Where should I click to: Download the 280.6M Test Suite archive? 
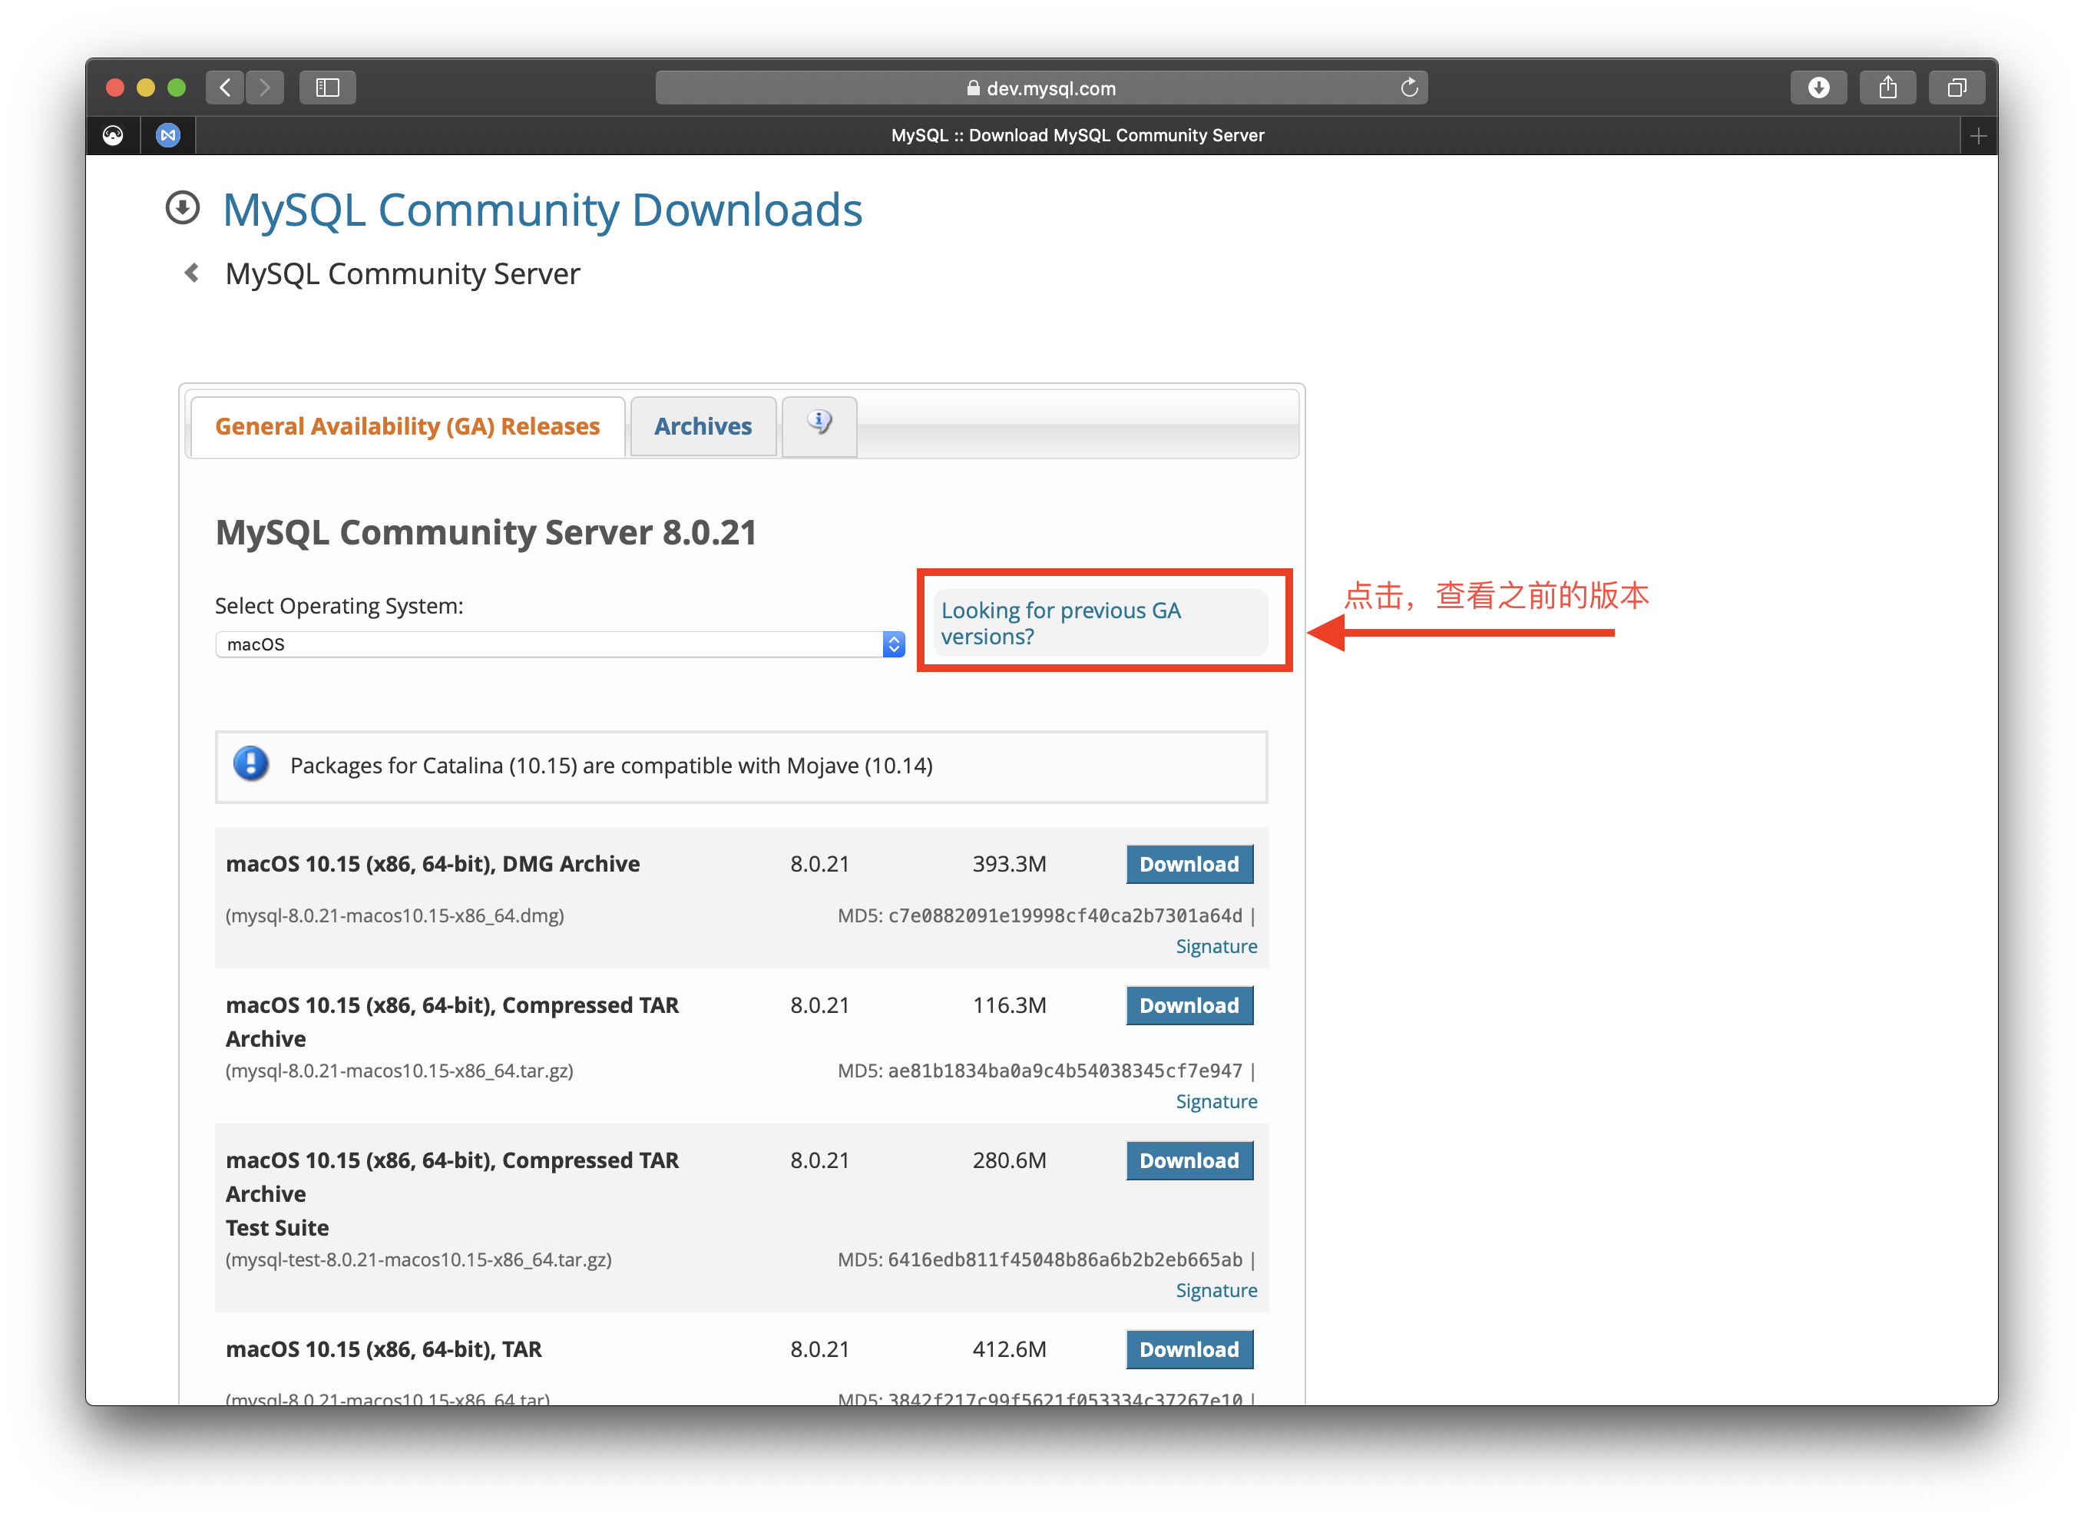[x=1189, y=1161]
